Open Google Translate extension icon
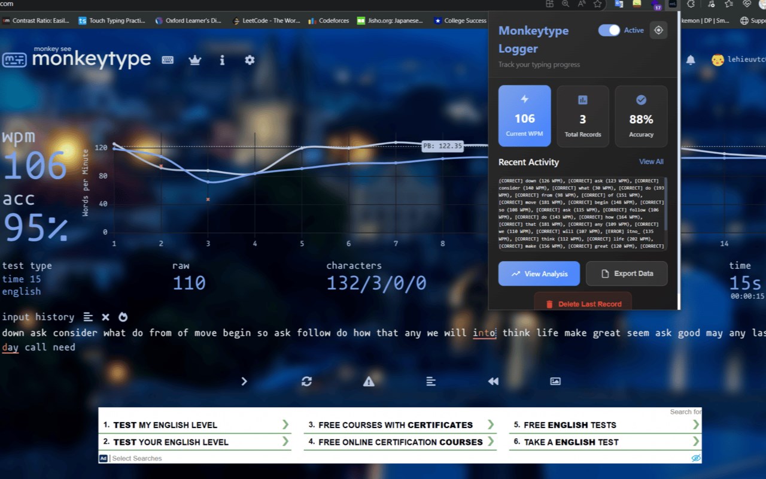 click(x=619, y=4)
